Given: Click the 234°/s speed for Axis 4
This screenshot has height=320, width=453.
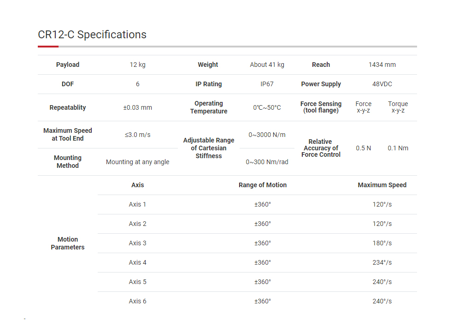Looking at the screenshot, I should coord(382,262).
